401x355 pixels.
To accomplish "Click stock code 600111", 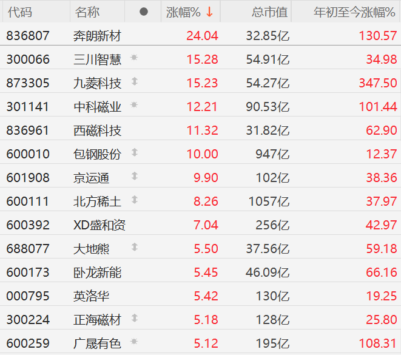I will coord(28,201).
